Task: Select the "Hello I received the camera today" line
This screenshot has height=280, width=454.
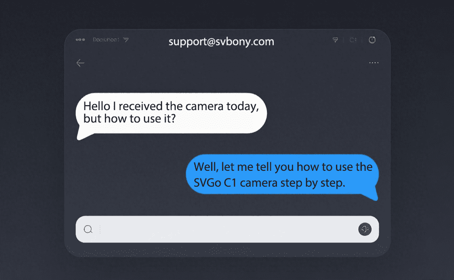Action: [x=171, y=106]
